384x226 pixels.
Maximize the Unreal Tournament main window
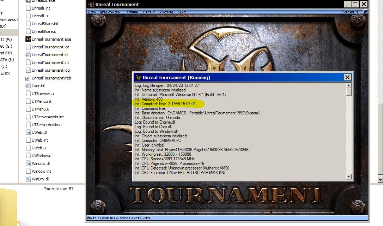coord(355,4)
